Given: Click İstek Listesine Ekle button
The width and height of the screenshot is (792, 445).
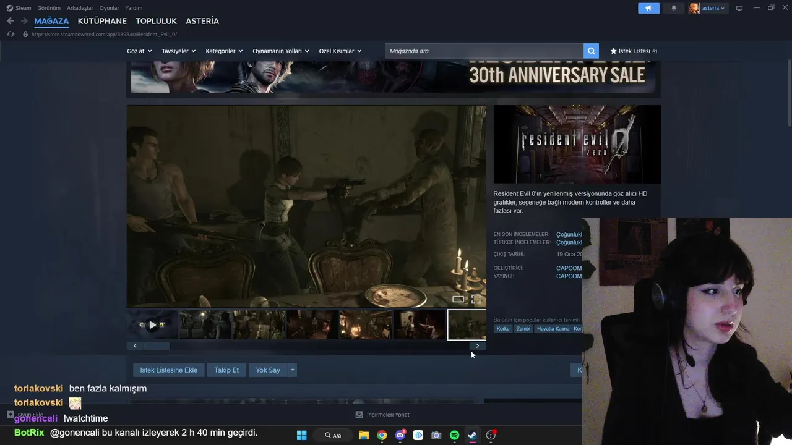Looking at the screenshot, I should click(x=168, y=370).
